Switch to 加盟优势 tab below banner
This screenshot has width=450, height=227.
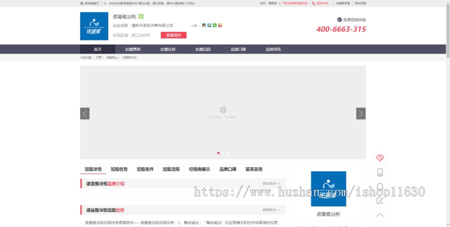coord(119,169)
